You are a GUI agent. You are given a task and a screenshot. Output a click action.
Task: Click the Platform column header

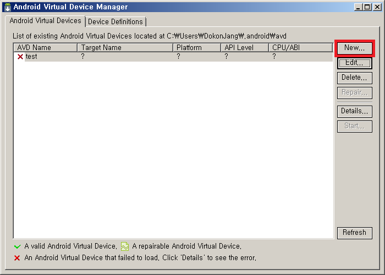click(197, 48)
